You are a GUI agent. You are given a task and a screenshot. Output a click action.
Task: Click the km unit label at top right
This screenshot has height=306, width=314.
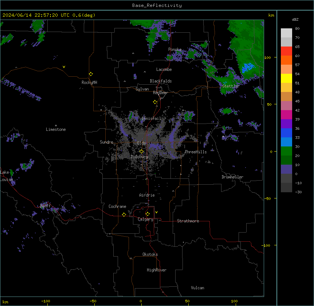coord(271,15)
